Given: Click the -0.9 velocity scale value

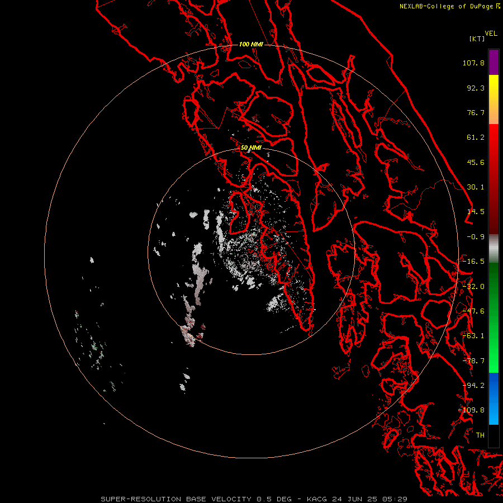Looking at the screenshot, I should point(476,237).
